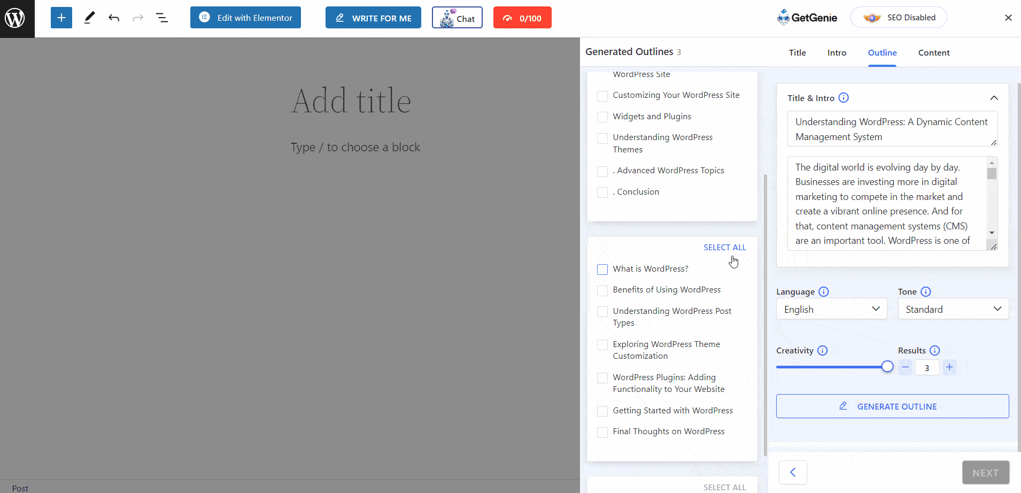This screenshot has height=493, width=1021.
Task: Check Getting Started with WordPress
Action: (x=602, y=411)
